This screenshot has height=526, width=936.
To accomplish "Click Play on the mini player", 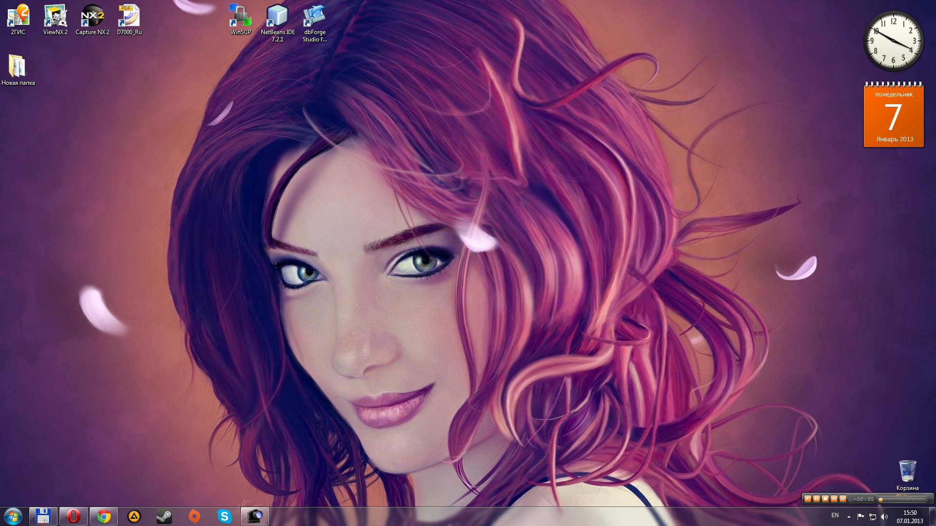I will (808, 499).
